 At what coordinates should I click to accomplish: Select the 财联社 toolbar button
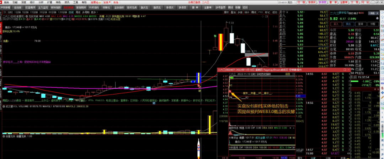[106, 7]
